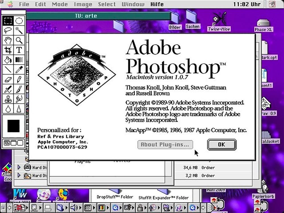Expand the second Hard Di row triangle
This screenshot has height=213, width=284.
19,175
